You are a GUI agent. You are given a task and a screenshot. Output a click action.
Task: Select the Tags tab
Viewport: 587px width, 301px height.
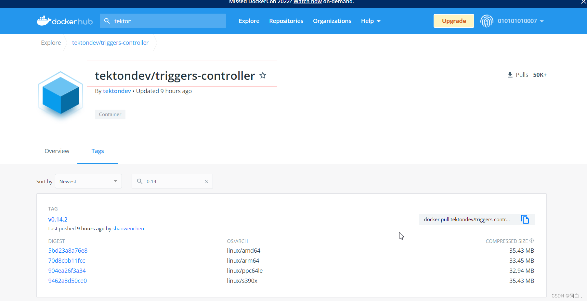(98, 151)
